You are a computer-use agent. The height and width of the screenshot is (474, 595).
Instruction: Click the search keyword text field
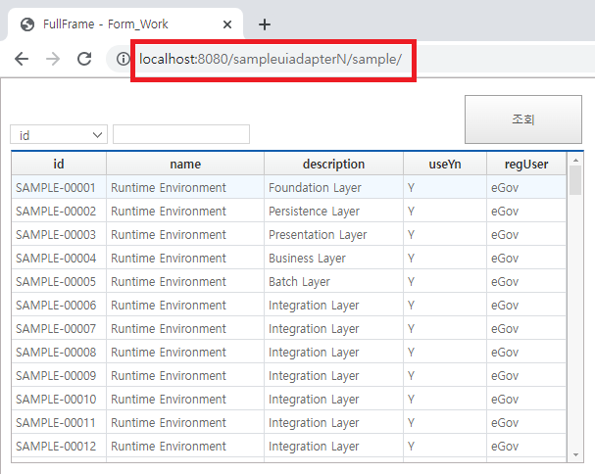pos(181,135)
